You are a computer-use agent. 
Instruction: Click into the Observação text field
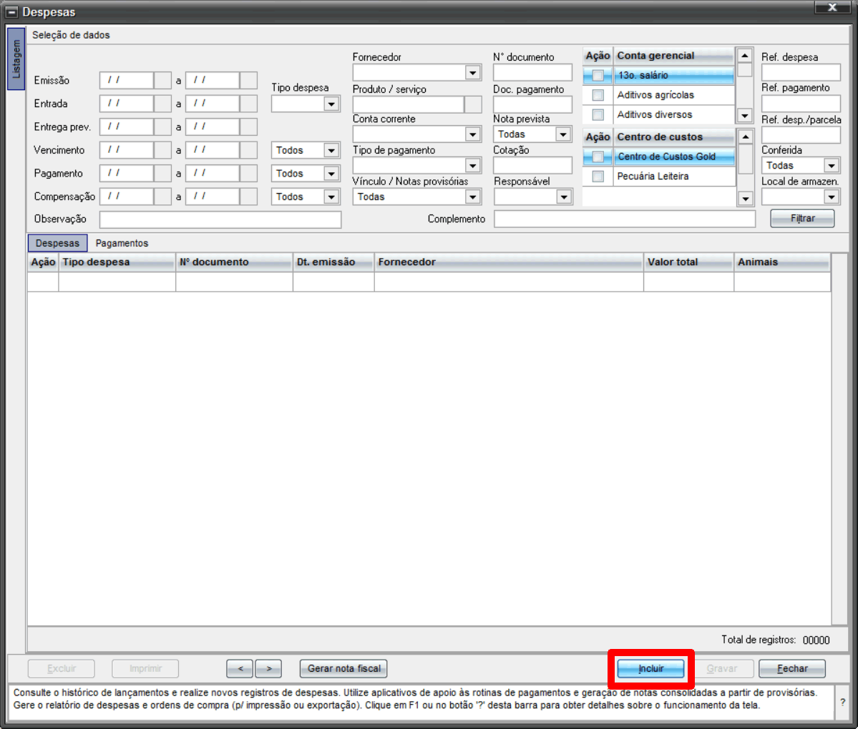coord(220,219)
